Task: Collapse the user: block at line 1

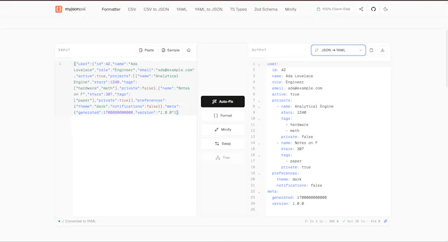Action: click(259, 64)
